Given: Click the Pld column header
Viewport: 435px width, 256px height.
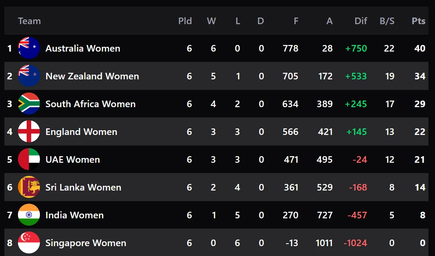Looking at the screenshot, I should (x=185, y=21).
